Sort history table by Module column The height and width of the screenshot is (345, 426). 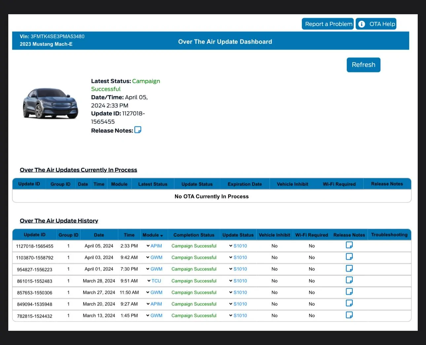[153, 235]
